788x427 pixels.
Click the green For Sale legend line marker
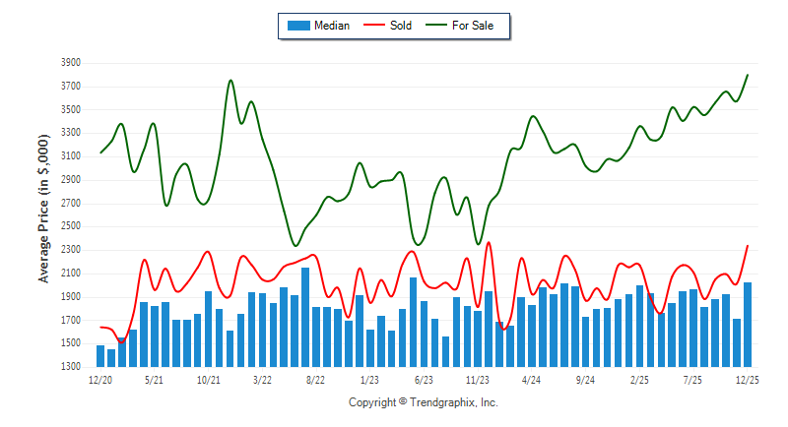pyautogui.click(x=436, y=26)
